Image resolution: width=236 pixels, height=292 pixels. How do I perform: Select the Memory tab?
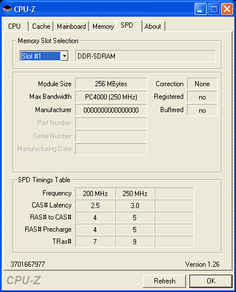pyautogui.click(x=103, y=26)
